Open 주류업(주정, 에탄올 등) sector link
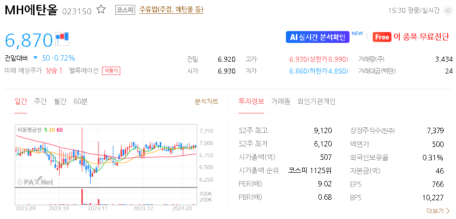456x219 pixels. click(171, 10)
